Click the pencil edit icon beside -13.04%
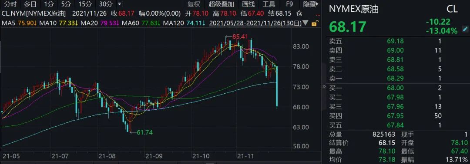Image resolution: width=470 pixels, height=164 pixels. [465, 29]
